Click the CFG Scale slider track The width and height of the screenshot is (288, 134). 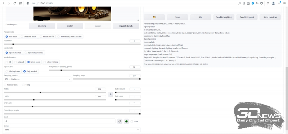72,106
